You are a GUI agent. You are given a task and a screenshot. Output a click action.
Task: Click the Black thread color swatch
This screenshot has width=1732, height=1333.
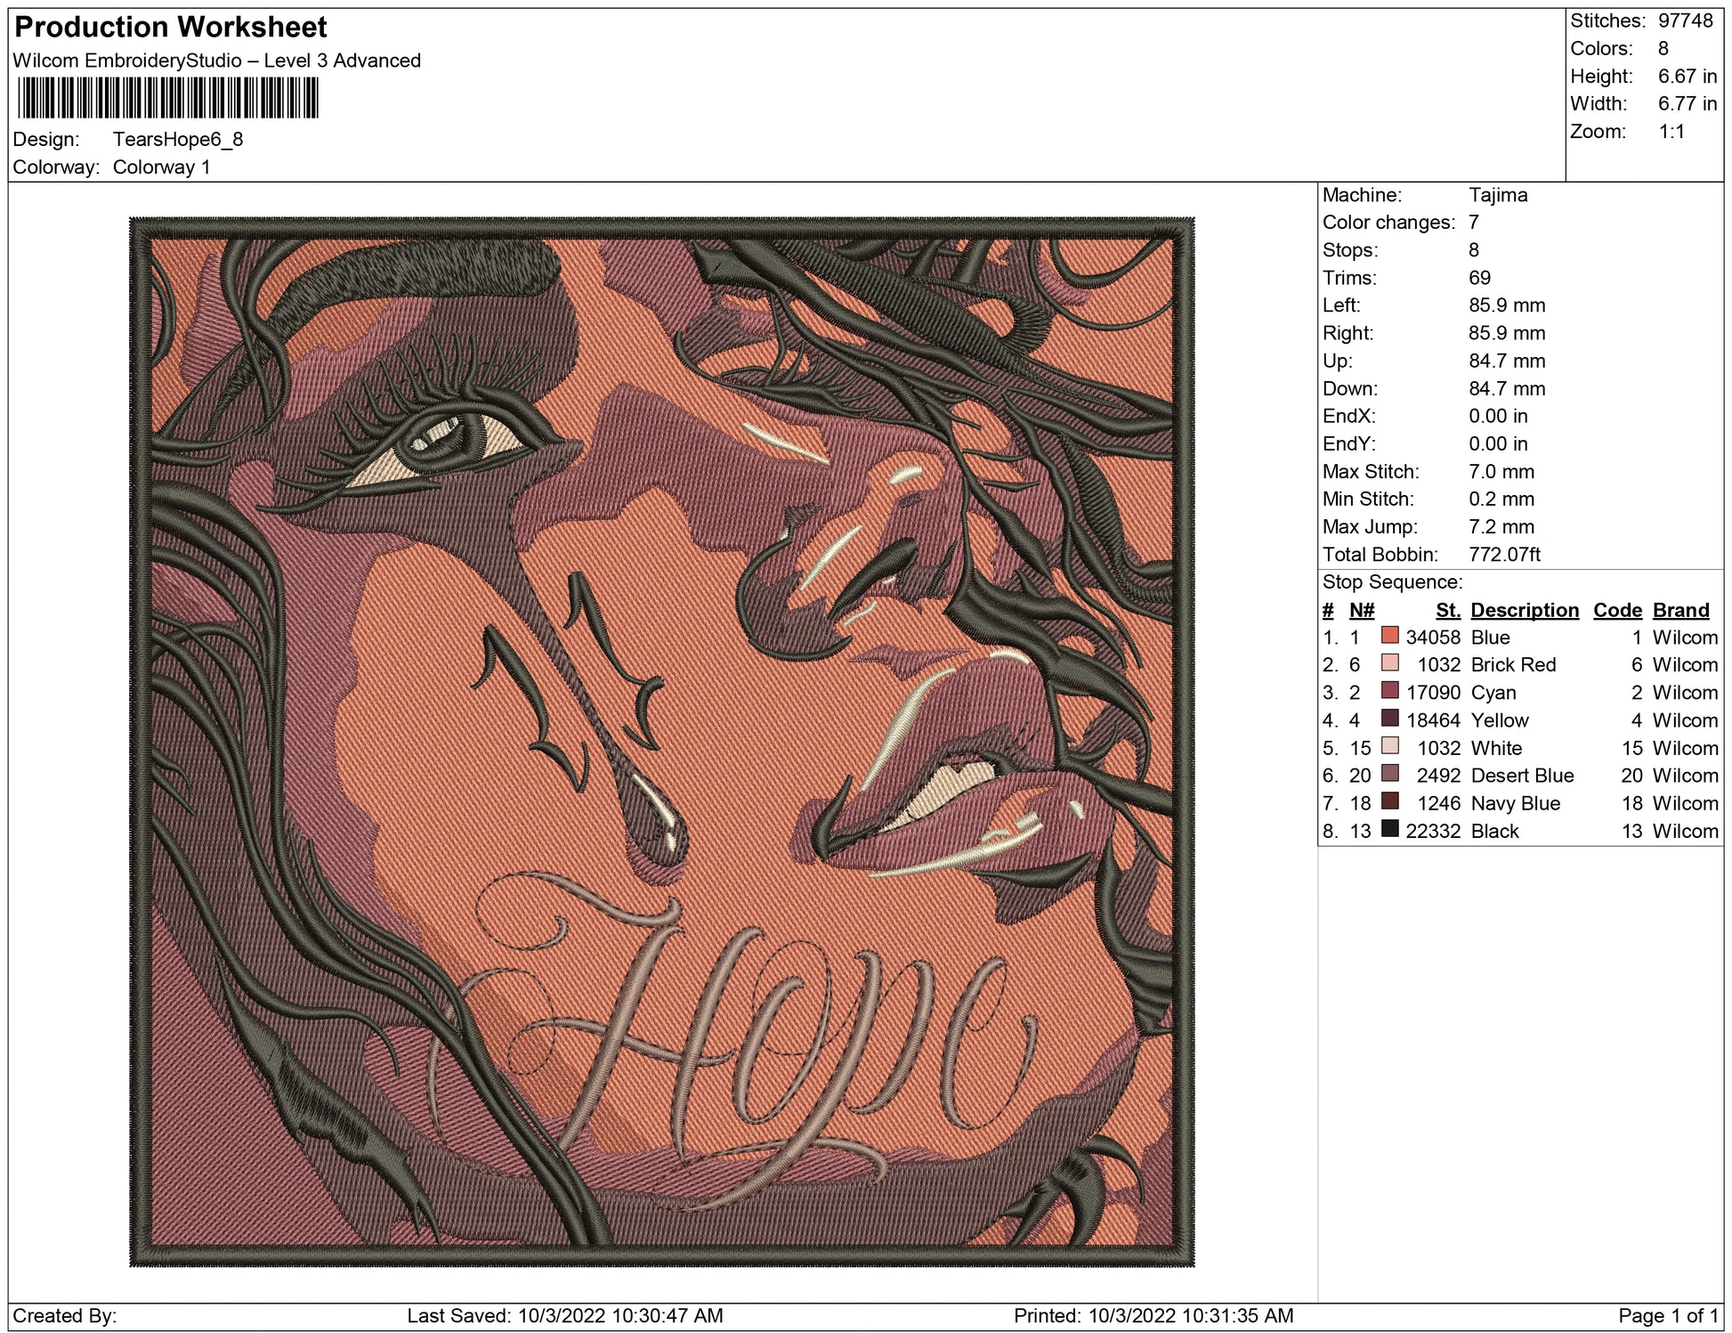[x=1389, y=829]
